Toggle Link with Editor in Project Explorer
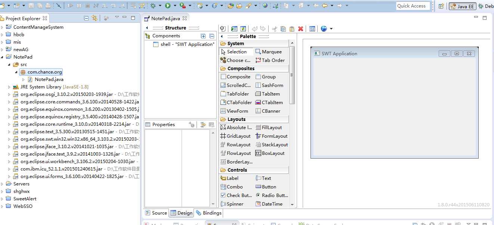 (x=95, y=18)
